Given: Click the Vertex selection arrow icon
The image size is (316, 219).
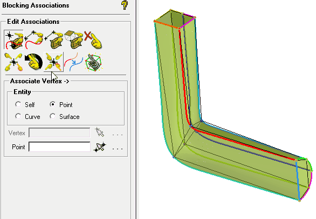Looking at the screenshot, I should point(100,132).
